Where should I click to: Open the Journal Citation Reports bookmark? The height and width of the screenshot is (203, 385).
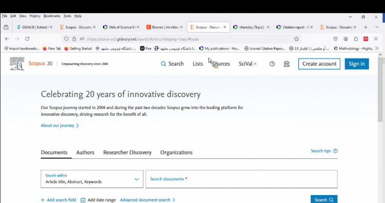pos(265,49)
